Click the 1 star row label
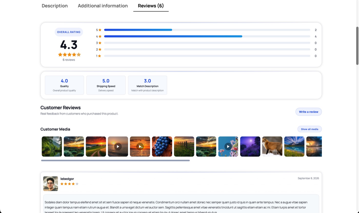 99,56
